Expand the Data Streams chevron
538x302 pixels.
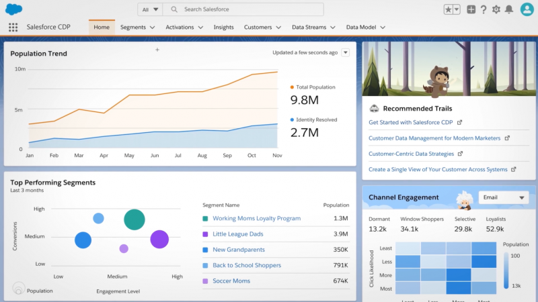(x=333, y=28)
